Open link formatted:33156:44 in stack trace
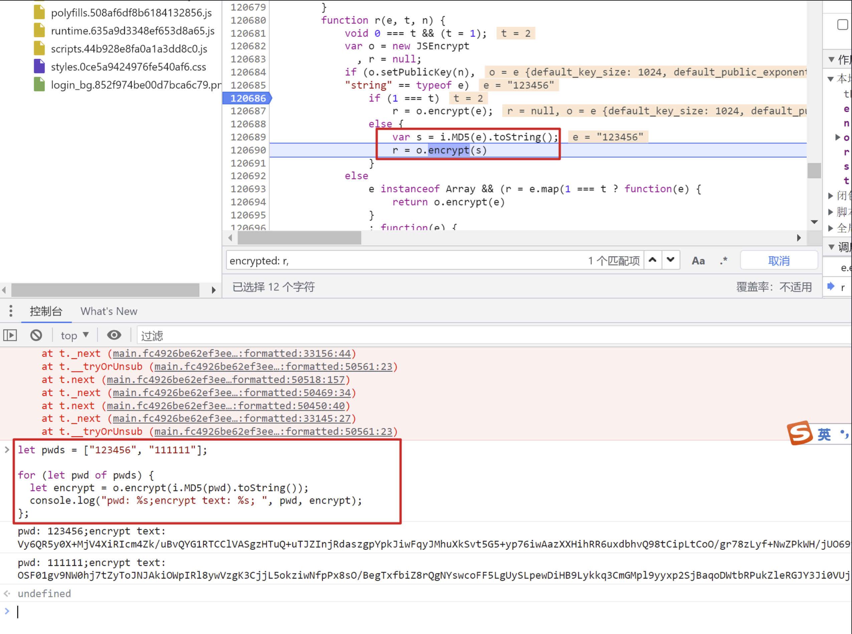This screenshot has width=852, height=634. [x=231, y=354]
